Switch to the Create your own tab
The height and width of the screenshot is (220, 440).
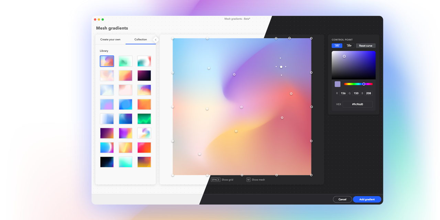110,40
